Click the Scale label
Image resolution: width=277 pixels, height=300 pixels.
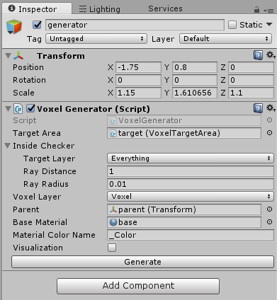(x=23, y=93)
